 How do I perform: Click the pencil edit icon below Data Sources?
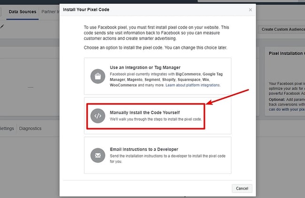pyautogui.click(x=2, y=26)
